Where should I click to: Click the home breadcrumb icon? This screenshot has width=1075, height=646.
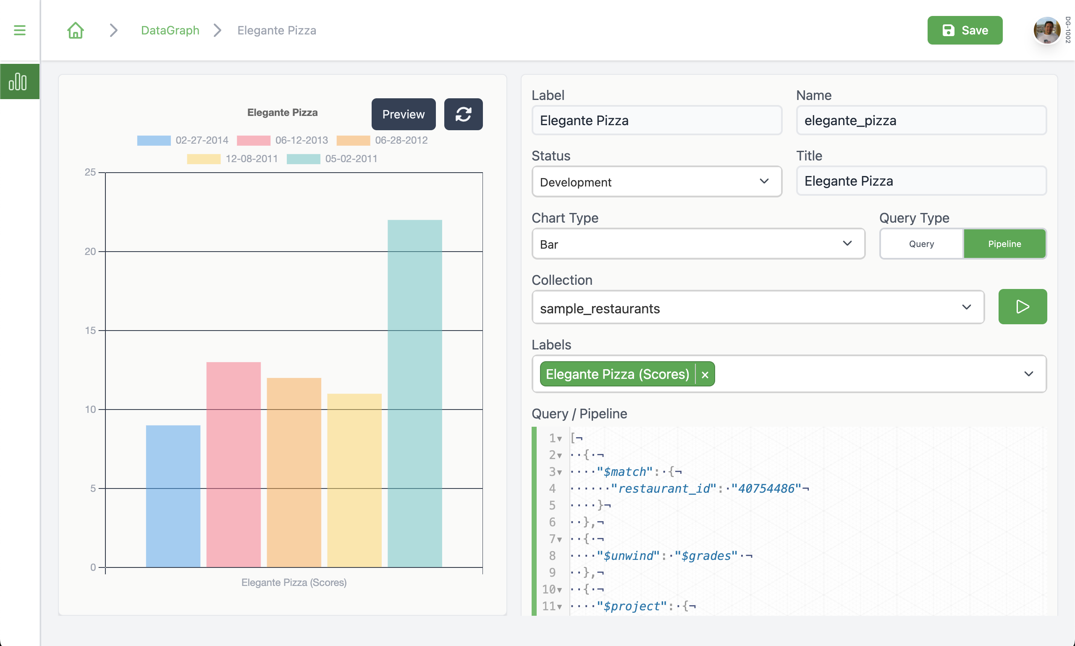click(75, 30)
